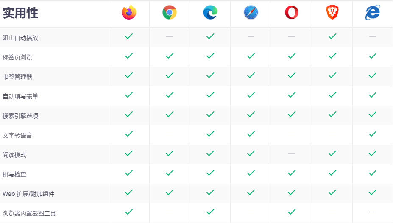Select the red Opera logo
The image size is (393, 223).
(292, 12)
